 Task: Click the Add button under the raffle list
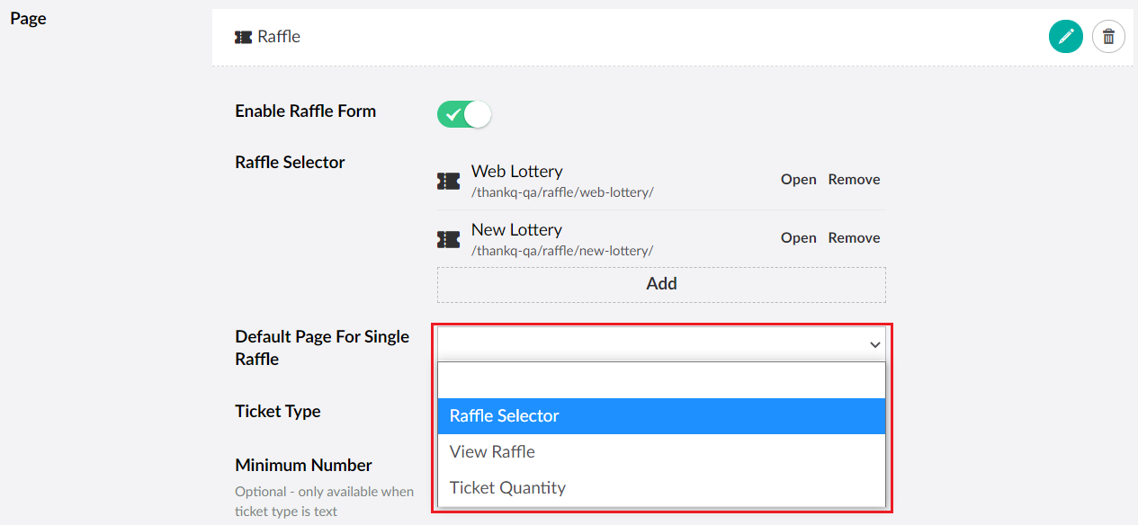pos(661,283)
